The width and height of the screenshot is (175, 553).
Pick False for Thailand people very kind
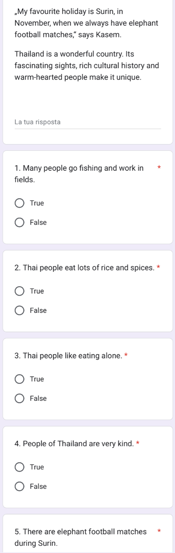20,487
